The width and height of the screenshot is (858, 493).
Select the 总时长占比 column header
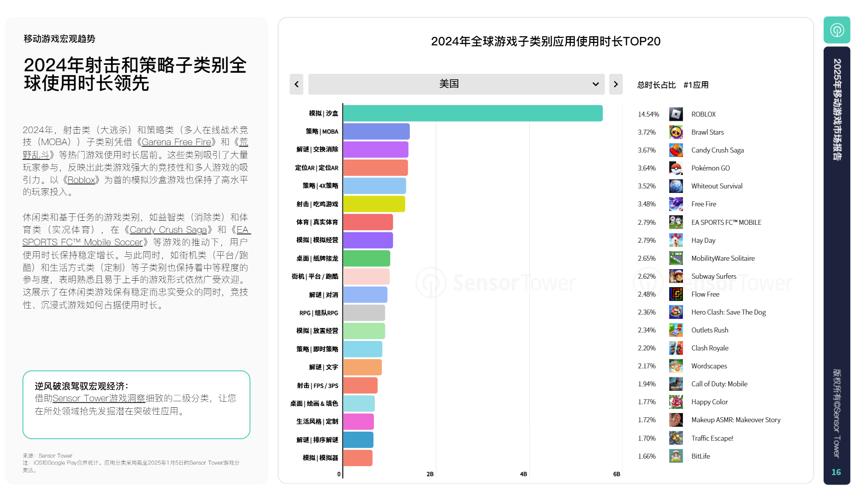[656, 85]
